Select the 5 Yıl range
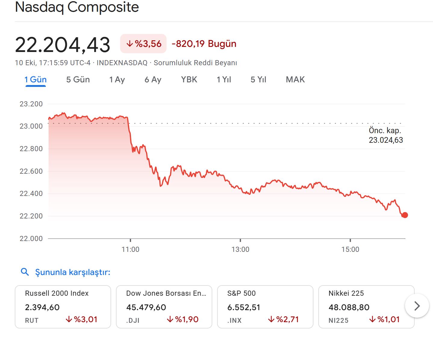Viewport: 433px width, 339px height. [258, 80]
